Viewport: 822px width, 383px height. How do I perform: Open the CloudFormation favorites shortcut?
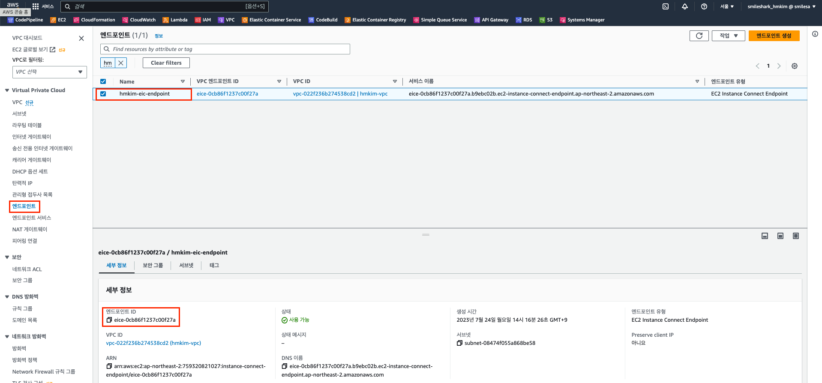(94, 20)
